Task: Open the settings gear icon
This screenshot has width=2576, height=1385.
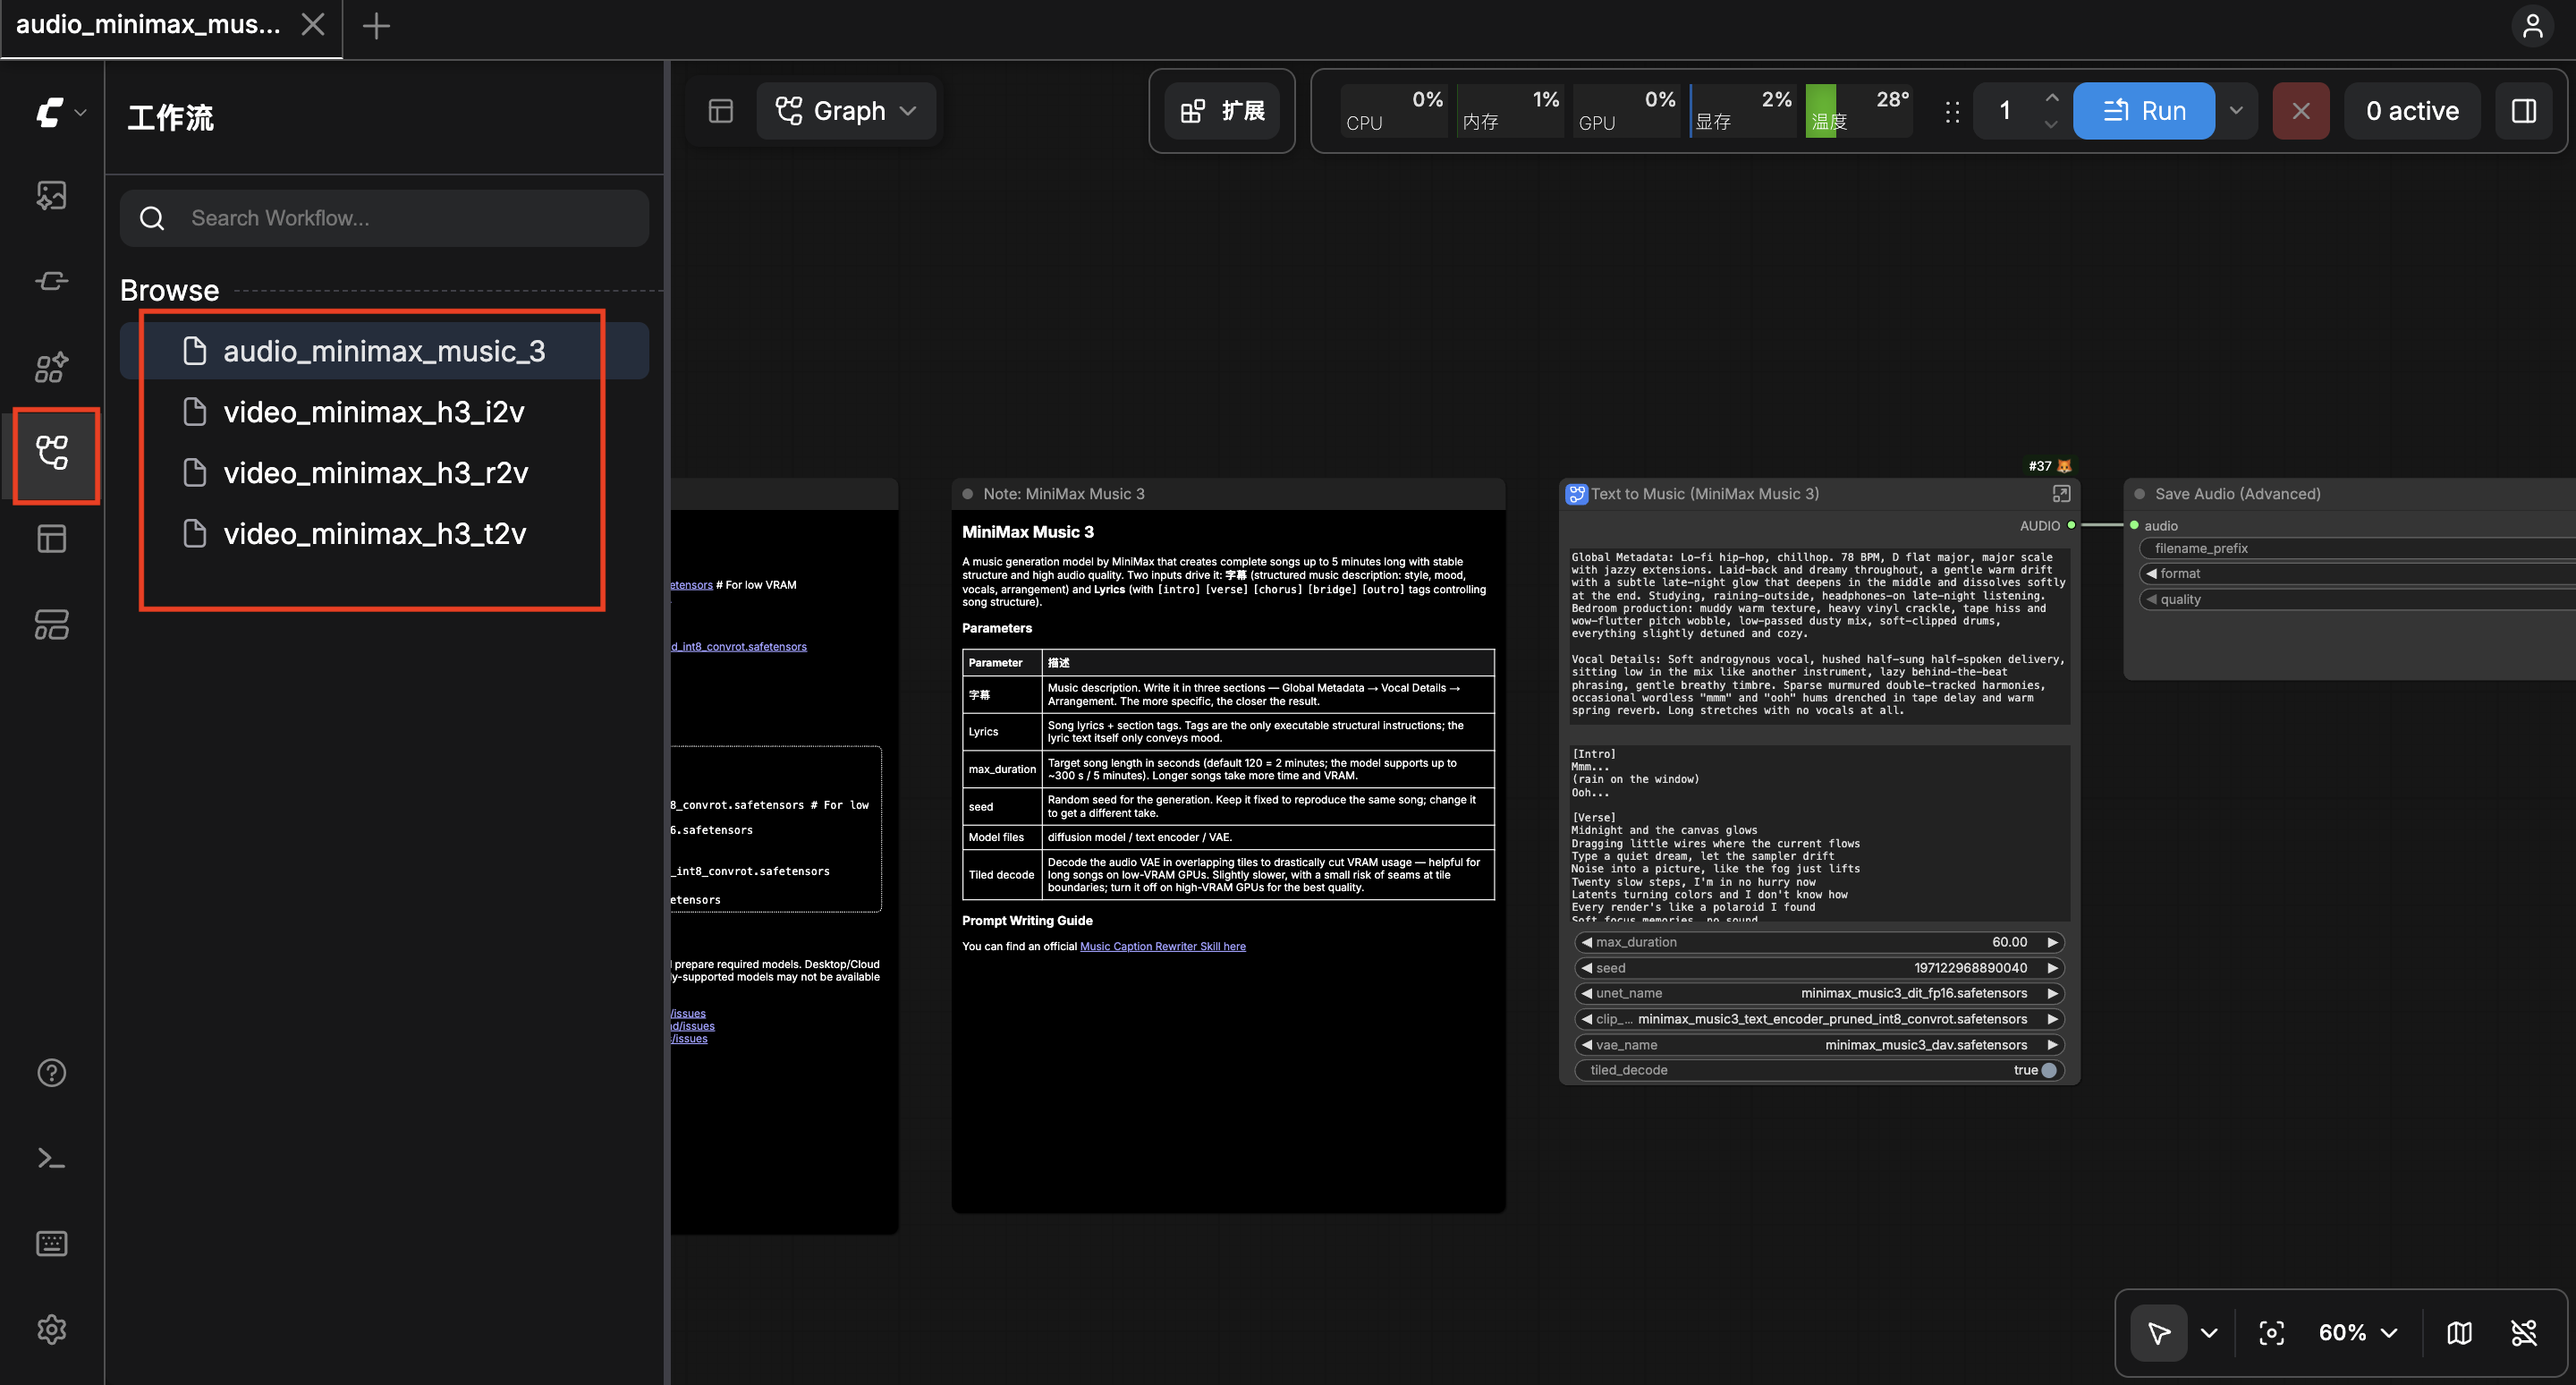Action: pos(52,1329)
